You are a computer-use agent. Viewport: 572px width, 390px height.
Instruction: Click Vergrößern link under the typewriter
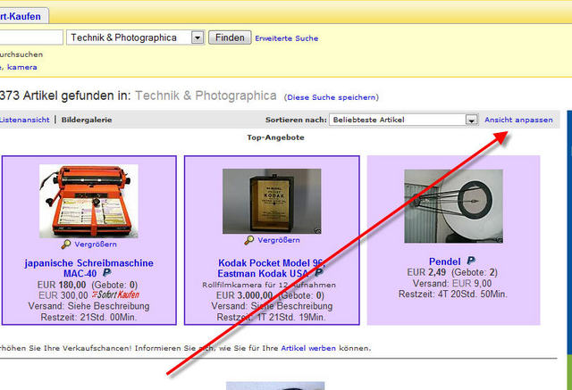pos(96,245)
